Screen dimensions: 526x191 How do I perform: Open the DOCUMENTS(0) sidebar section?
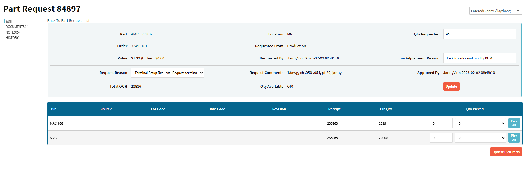(x=17, y=27)
